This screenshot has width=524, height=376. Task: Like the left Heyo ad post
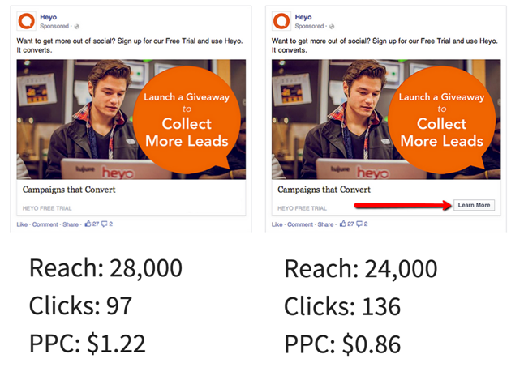(21, 224)
